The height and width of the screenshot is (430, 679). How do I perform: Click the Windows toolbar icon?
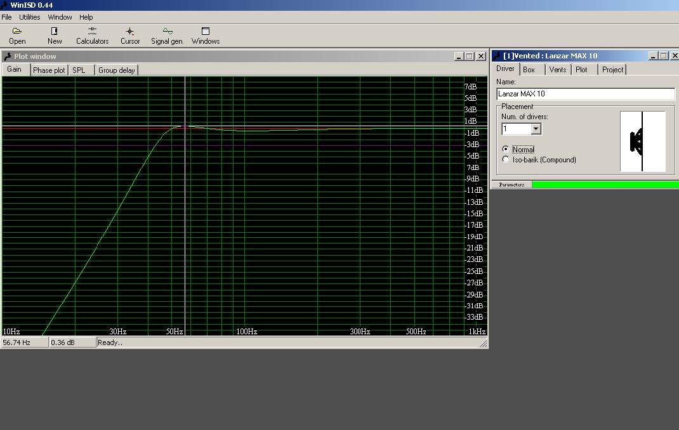(206, 36)
